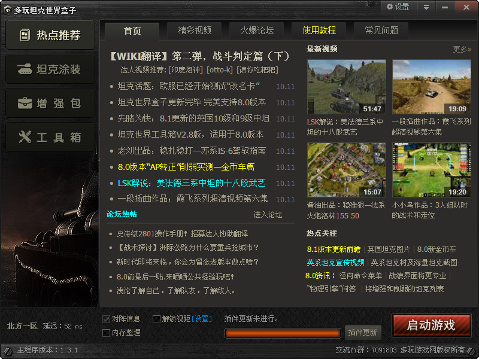Open hot topic 8.0新金币车
This screenshot has height=359, width=479.
[436, 250]
